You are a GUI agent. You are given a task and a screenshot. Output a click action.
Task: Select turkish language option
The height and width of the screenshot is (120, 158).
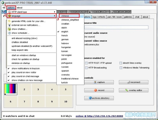(70, 83)
